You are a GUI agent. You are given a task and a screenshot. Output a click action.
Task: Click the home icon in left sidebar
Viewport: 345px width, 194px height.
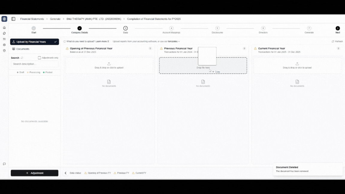[x=4, y=28]
